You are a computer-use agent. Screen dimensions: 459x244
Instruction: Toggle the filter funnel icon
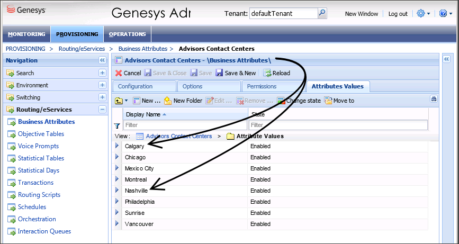pyautogui.click(x=117, y=126)
